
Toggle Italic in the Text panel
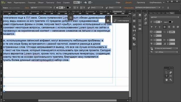[156, 27]
